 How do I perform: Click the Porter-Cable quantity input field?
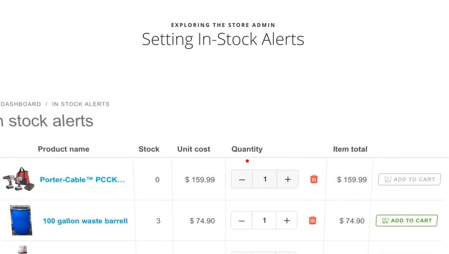click(x=265, y=179)
